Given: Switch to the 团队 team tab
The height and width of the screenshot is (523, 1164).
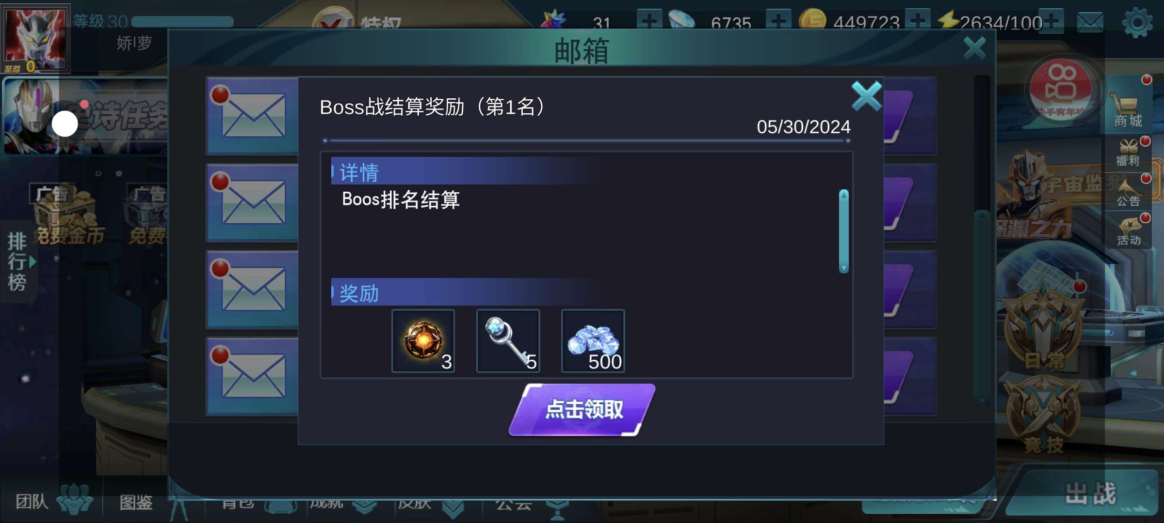Looking at the screenshot, I should [x=51, y=501].
